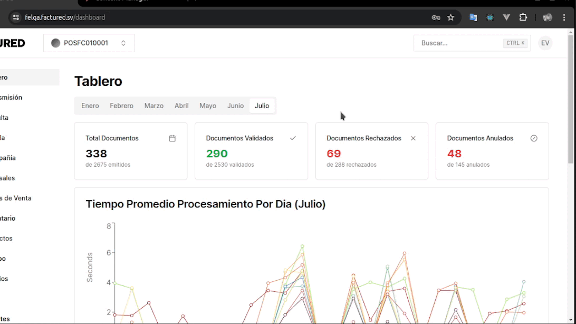Viewport: 576px width, 324px height.
Task: Click the translate page icon in toolbar
Action: [474, 17]
